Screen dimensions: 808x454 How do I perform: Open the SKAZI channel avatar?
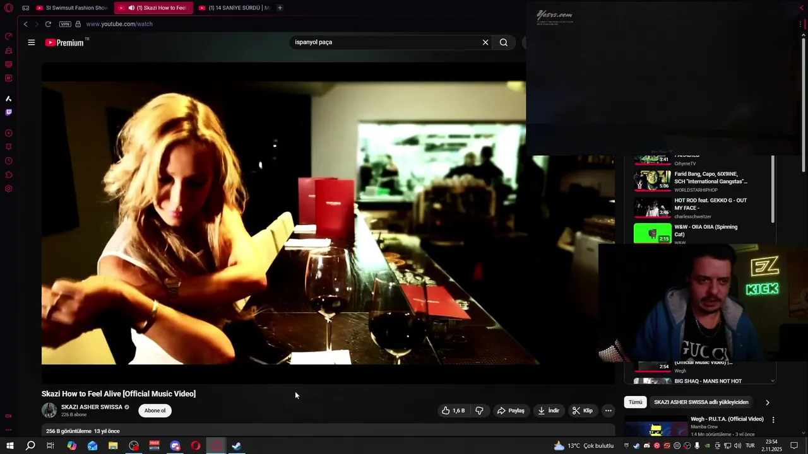point(49,410)
